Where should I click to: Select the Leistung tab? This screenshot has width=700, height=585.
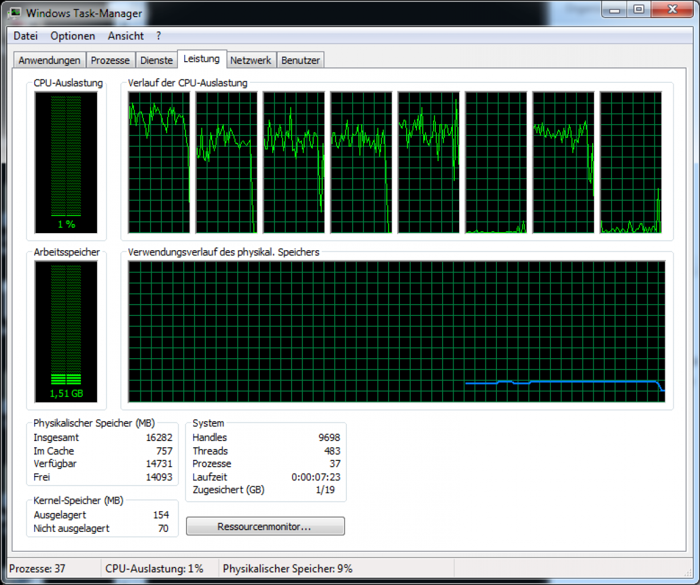pos(201,59)
